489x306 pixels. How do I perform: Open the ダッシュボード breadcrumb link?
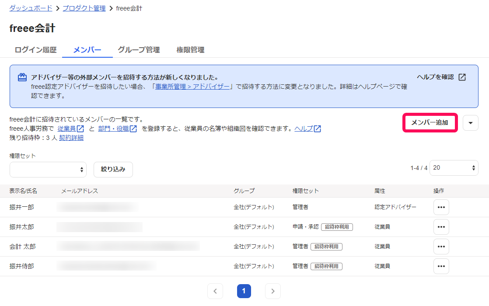click(31, 8)
